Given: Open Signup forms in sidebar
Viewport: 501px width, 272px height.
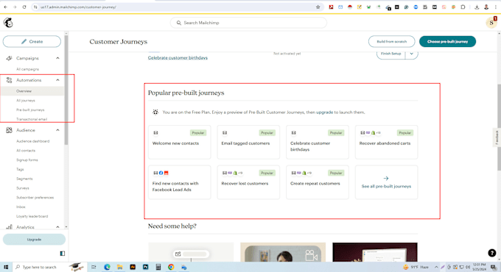Looking at the screenshot, I should pos(27,160).
